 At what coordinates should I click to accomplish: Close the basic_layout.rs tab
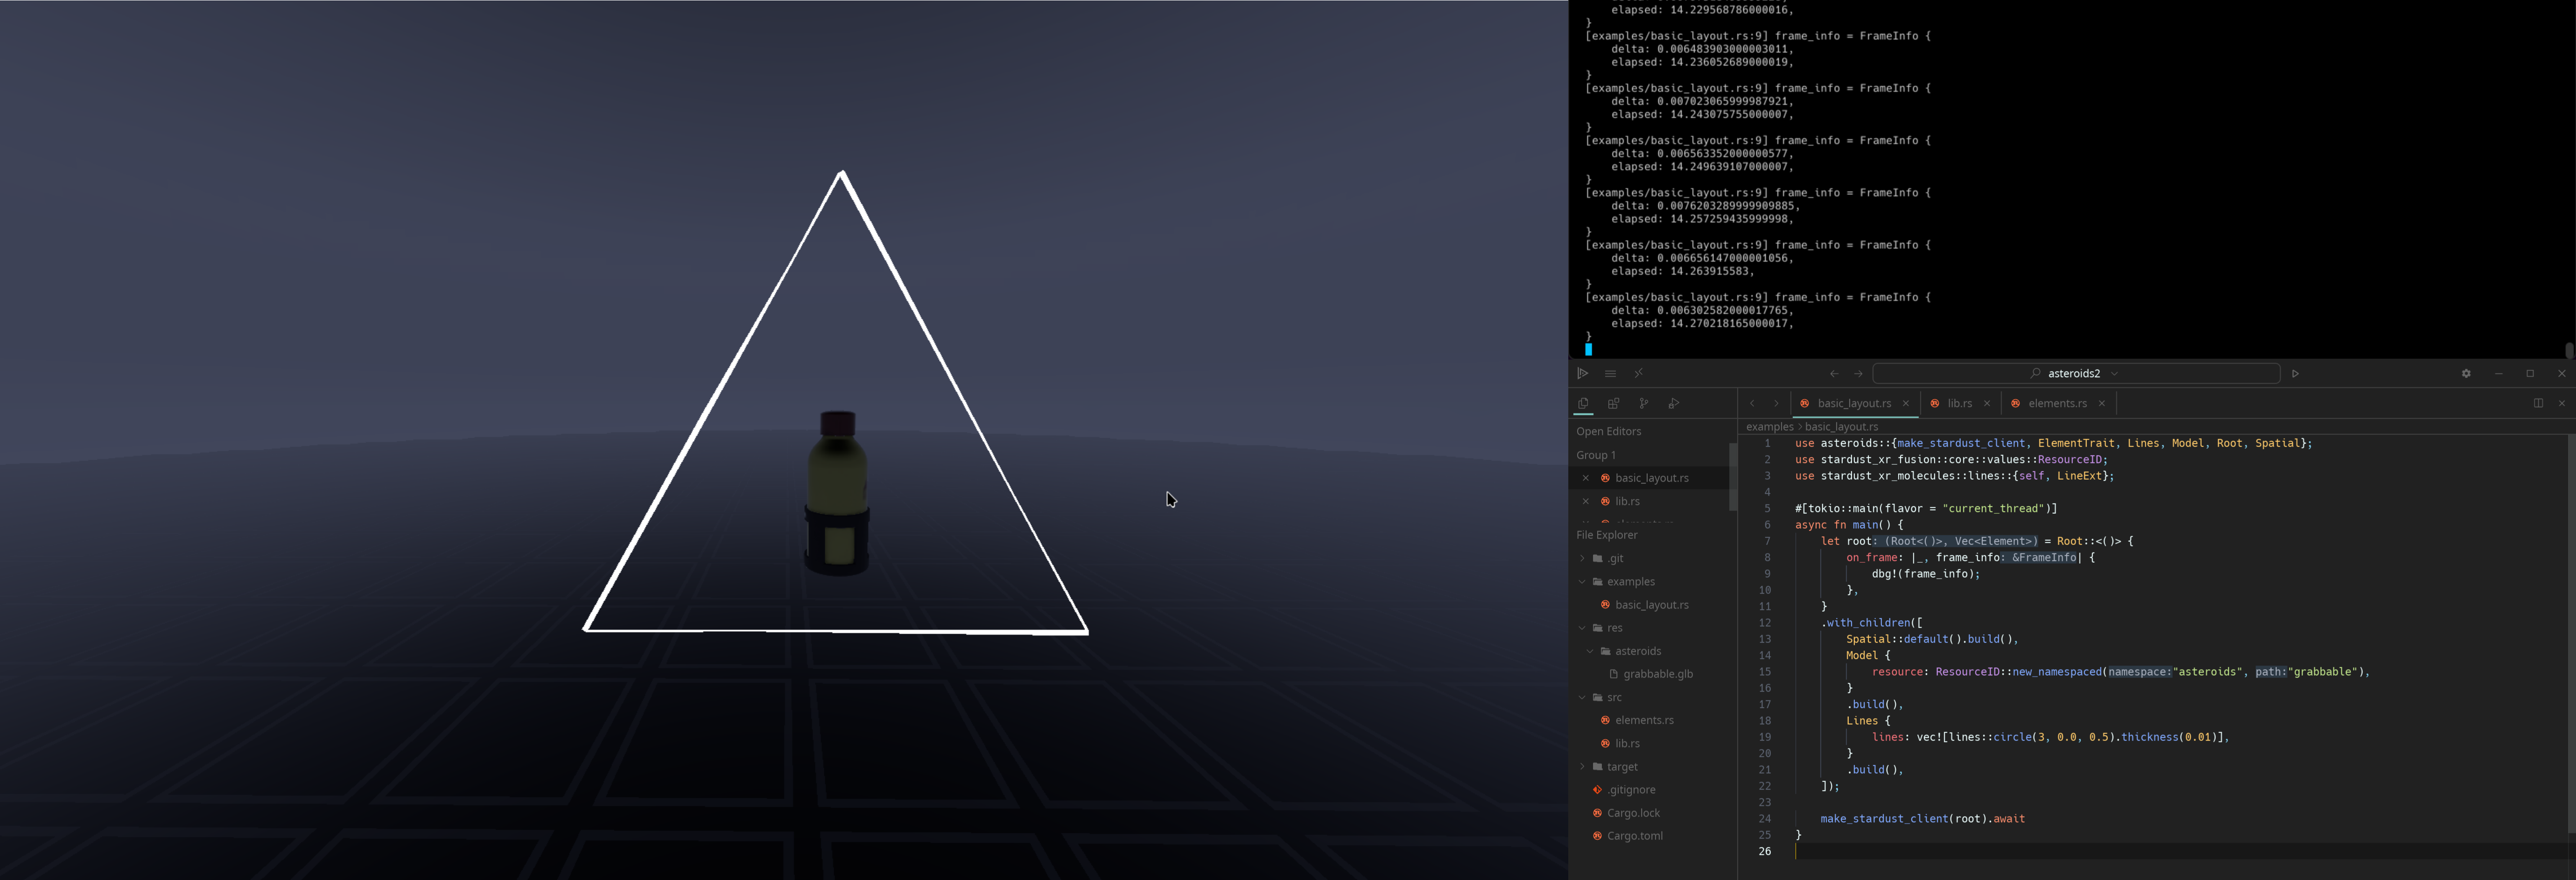tap(1906, 404)
